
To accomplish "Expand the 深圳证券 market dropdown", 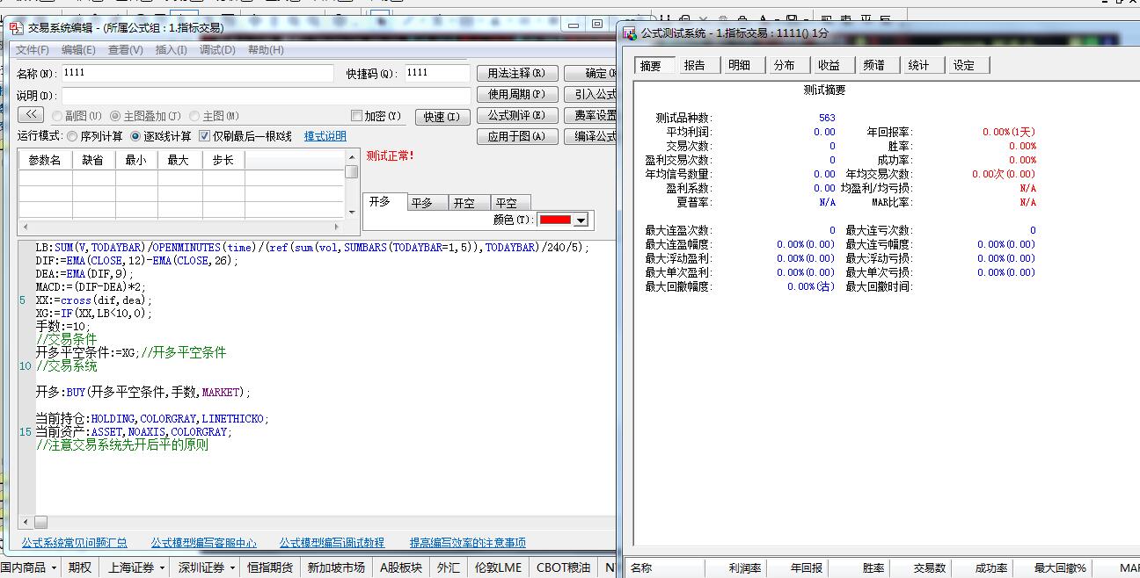I will coord(231,568).
